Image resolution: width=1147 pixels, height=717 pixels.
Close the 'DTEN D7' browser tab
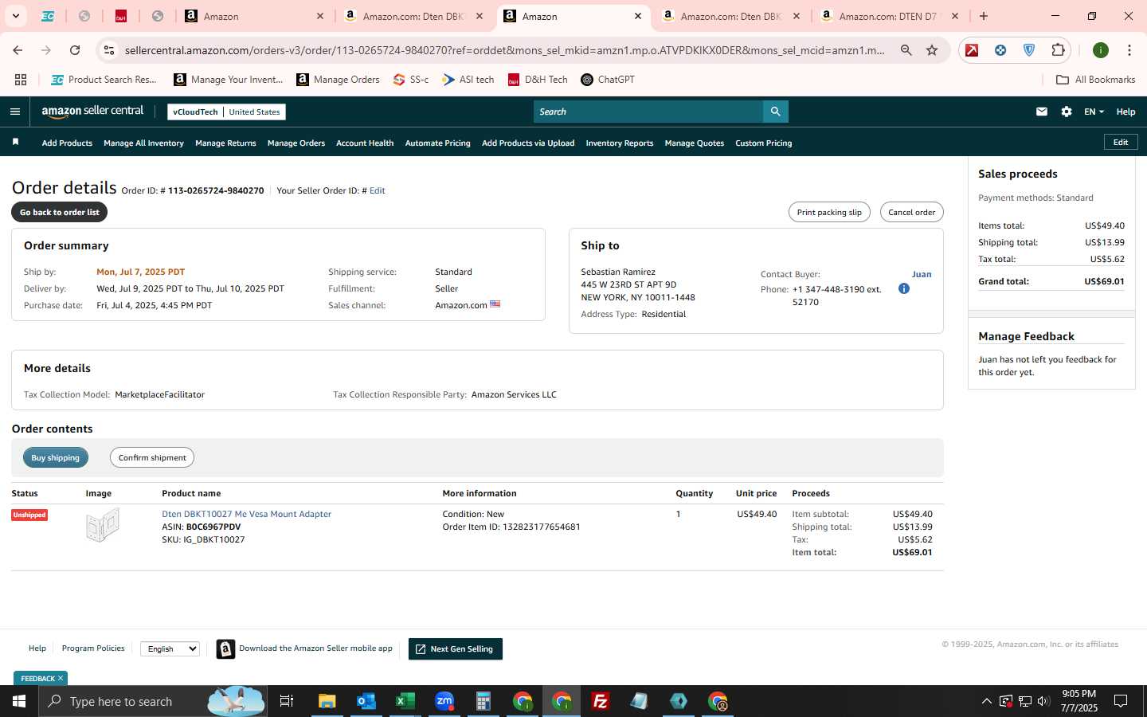pos(955,16)
